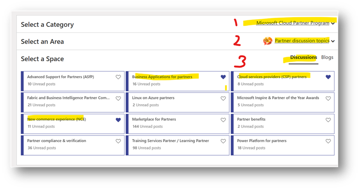
Task: Open Fabric and Business Intelligence Partner space
Action: [73, 102]
